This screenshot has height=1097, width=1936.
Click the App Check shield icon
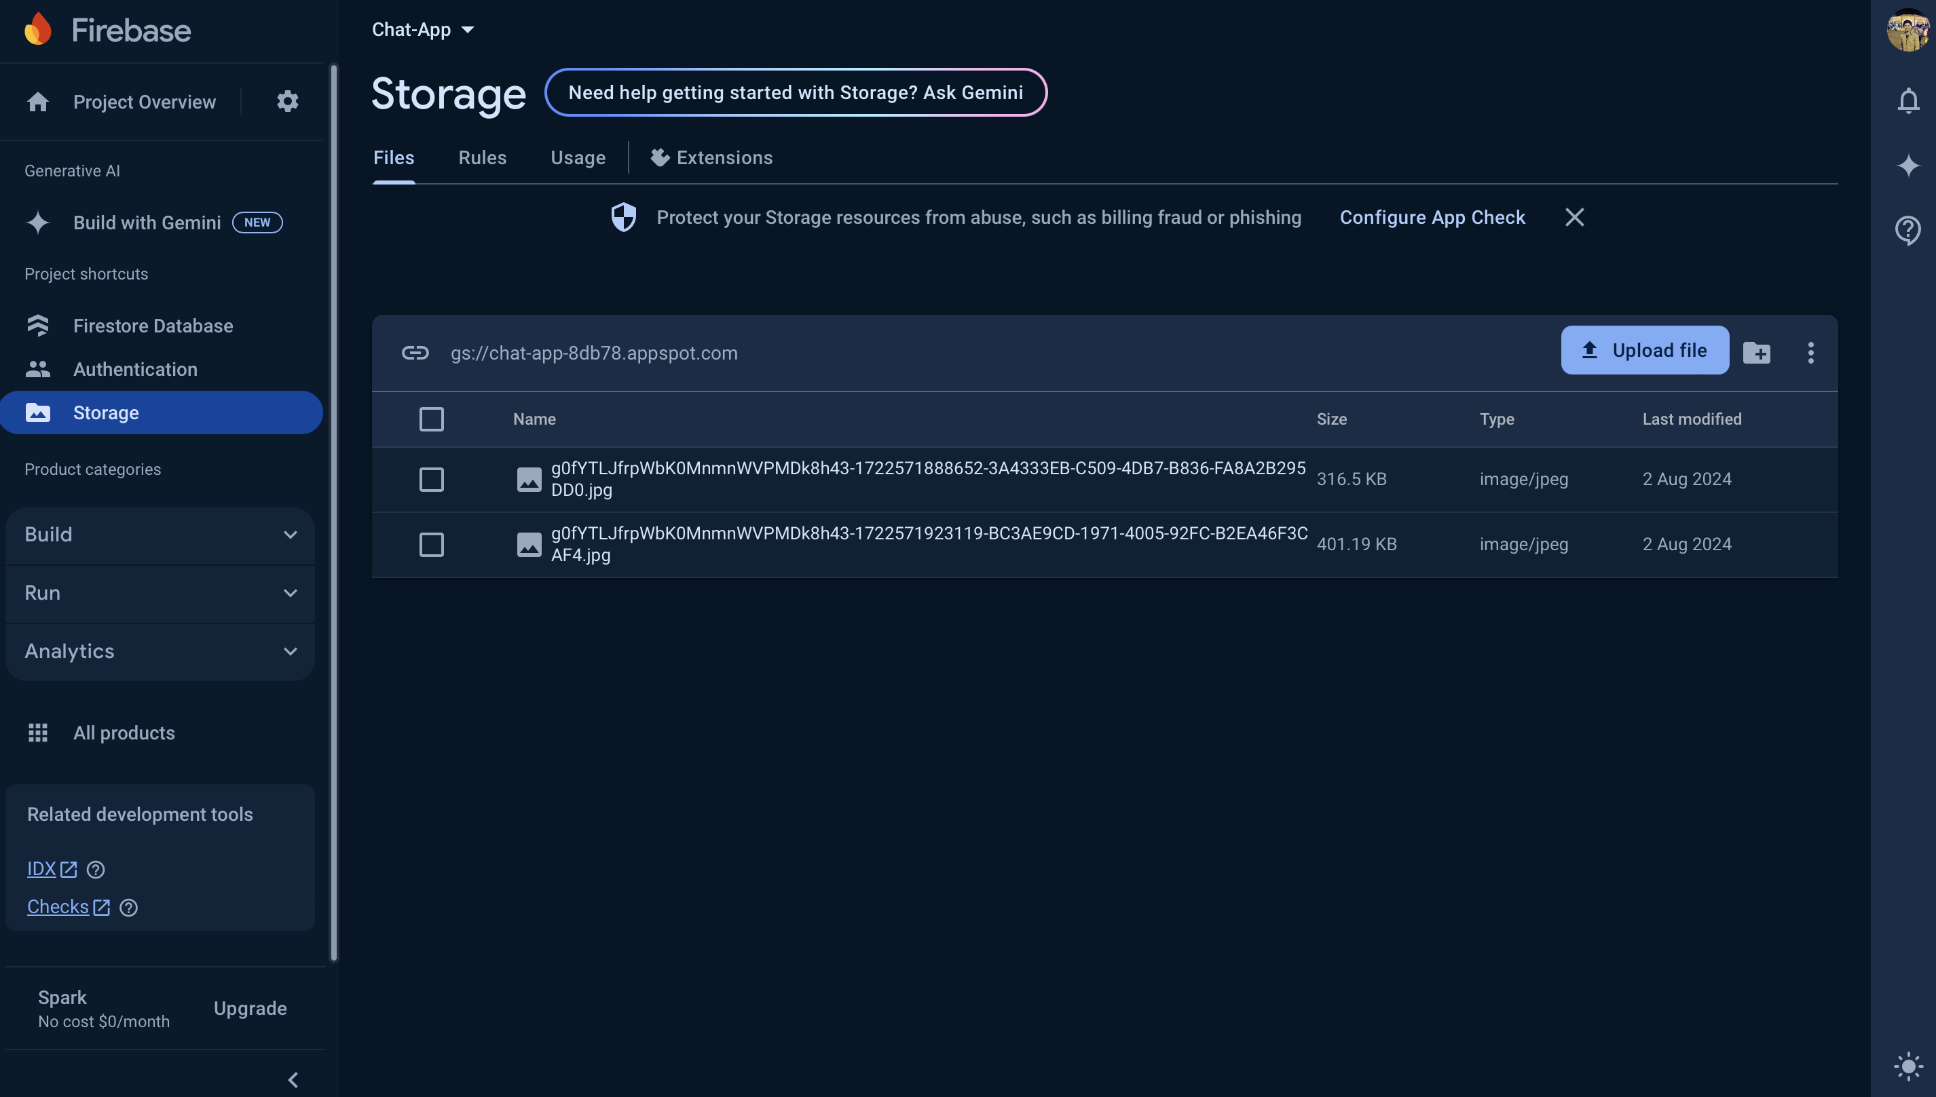623,217
